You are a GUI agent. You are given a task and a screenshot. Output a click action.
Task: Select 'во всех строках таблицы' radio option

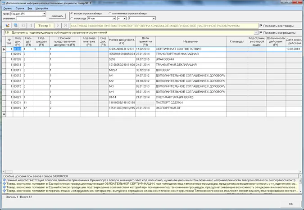[72, 13]
